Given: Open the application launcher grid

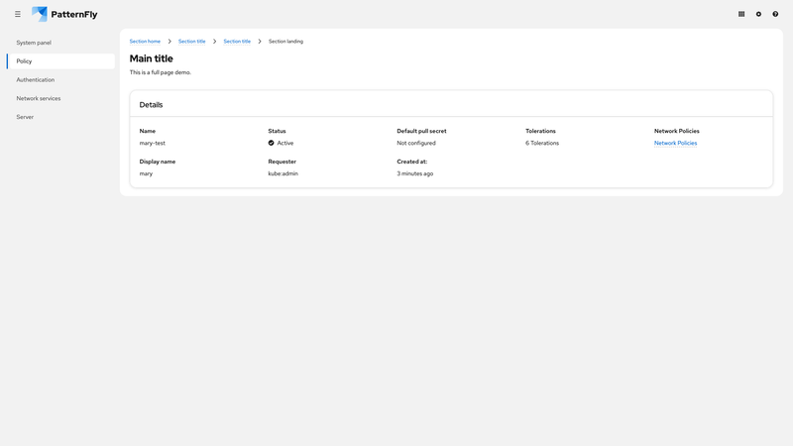Looking at the screenshot, I should 741,14.
